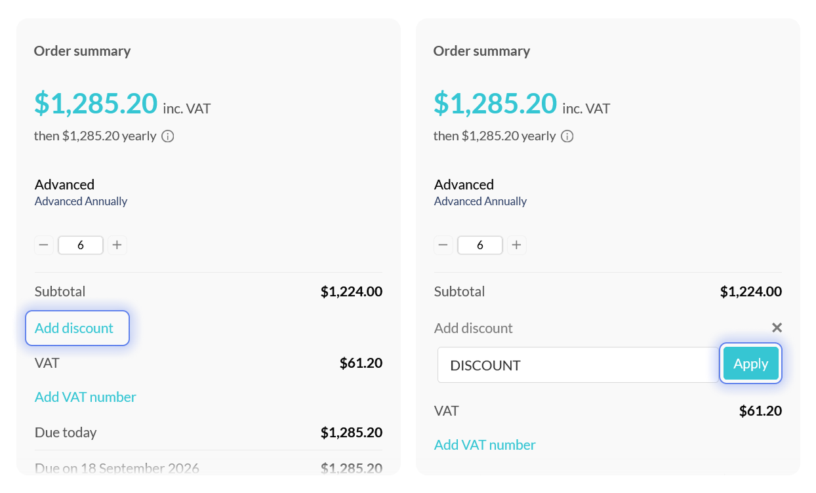
Task: Click the highlighted Add discount link
Action: [x=74, y=328]
